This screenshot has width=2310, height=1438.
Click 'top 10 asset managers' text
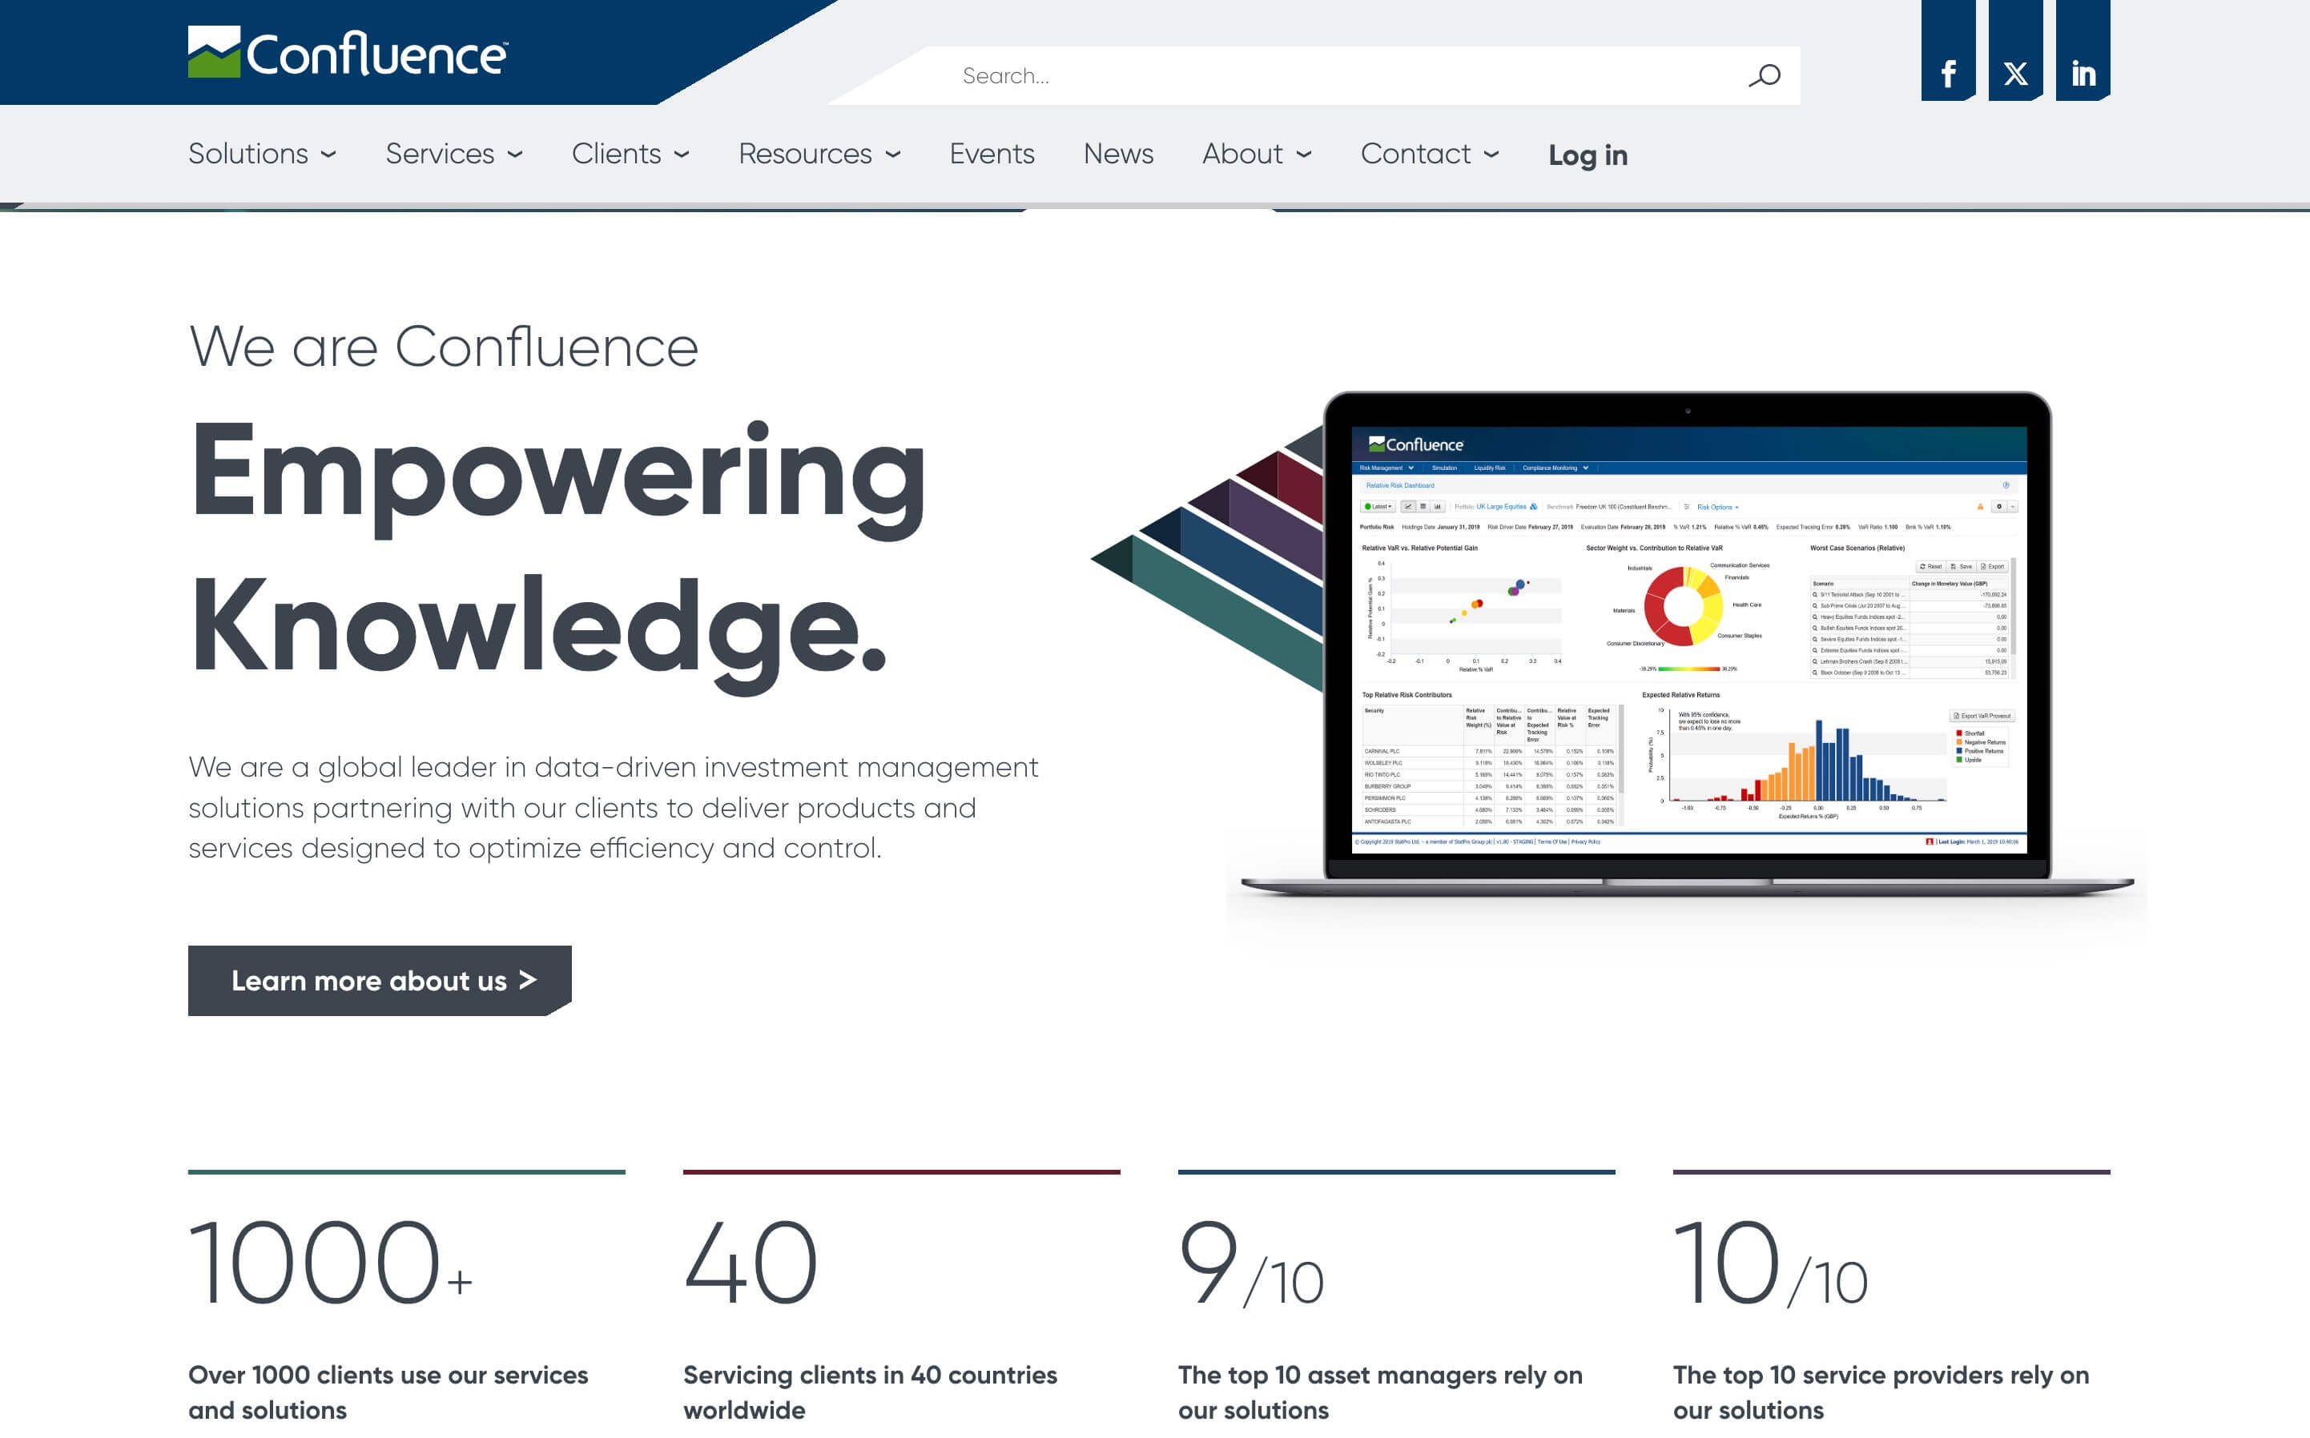1381,1392
